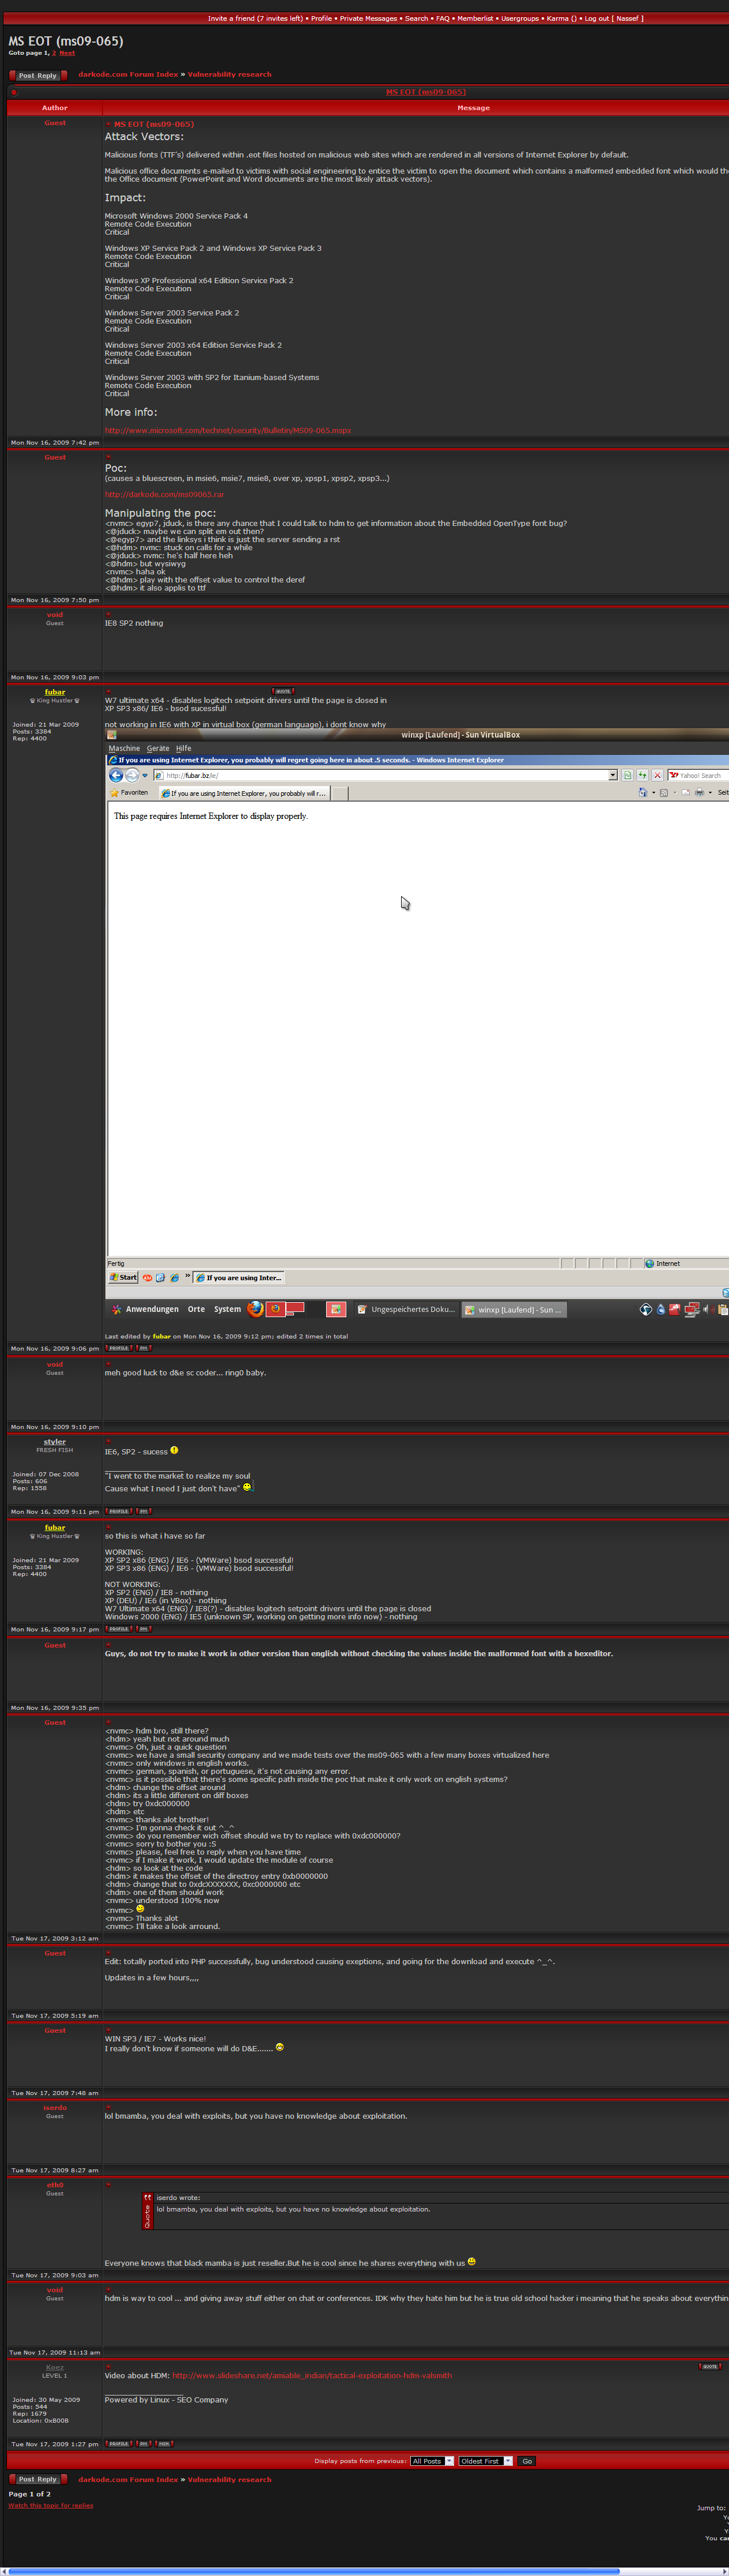Click the Firefox icon in the GNOME panel
The width and height of the screenshot is (729, 2576).
click(255, 1308)
